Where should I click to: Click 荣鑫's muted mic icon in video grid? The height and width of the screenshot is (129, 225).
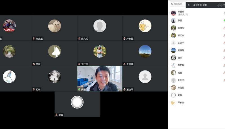pos(56,115)
